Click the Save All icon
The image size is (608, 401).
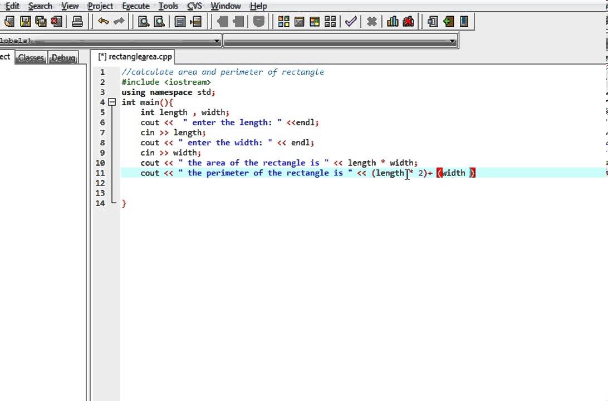pyautogui.click(x=41, y=21)
